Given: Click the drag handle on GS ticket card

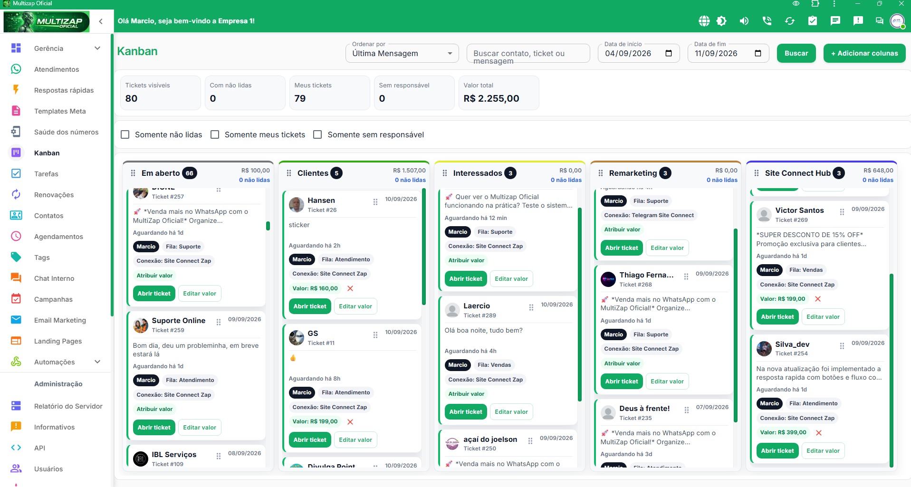Looking at the screenshot, I should tap(375, 335).
